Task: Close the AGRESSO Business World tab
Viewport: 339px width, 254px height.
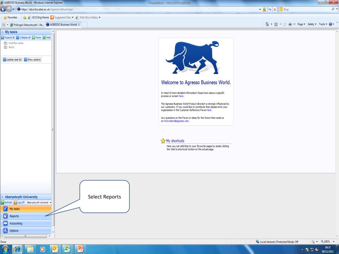Action: pyautogui.click(x=79, y=25)
